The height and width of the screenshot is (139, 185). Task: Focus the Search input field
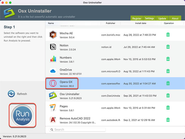point(77,130)
